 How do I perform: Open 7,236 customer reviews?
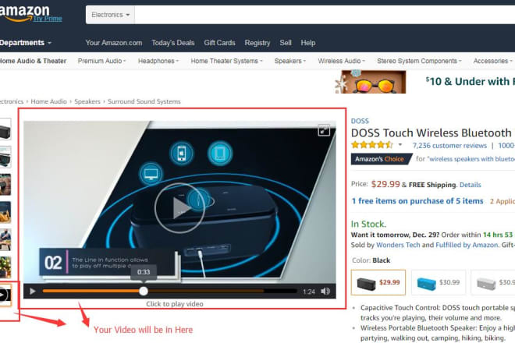point(449,146)
